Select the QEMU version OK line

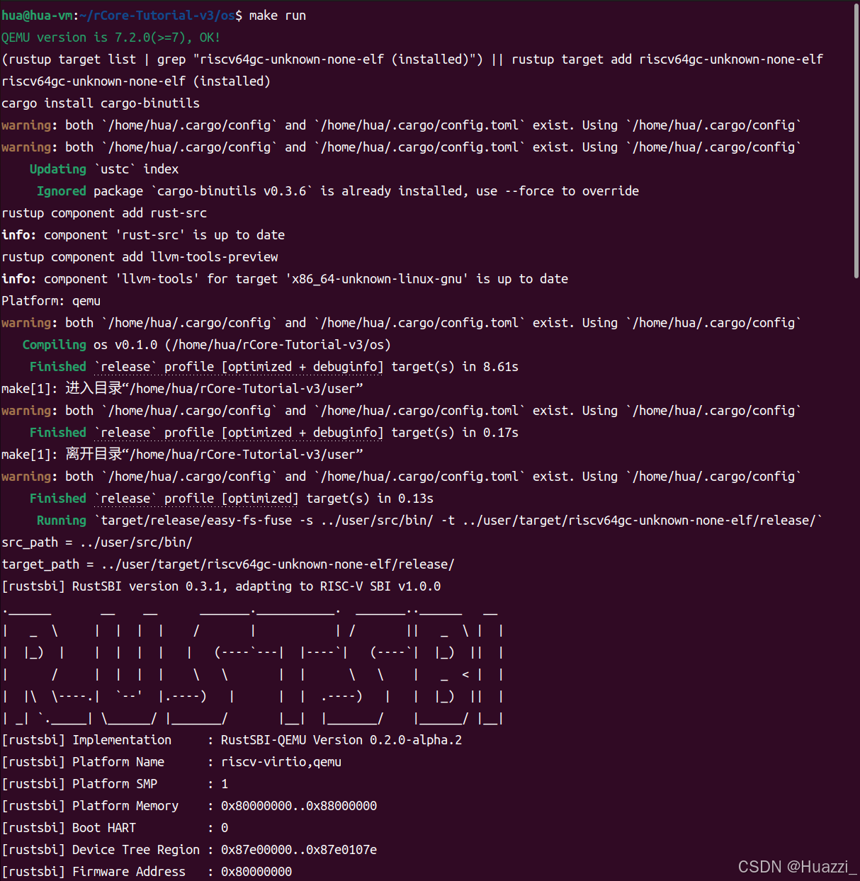[110, 37]
